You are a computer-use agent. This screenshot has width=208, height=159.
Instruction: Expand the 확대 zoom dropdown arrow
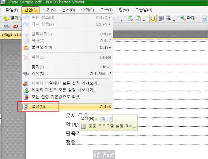click(x=198, y=18)
